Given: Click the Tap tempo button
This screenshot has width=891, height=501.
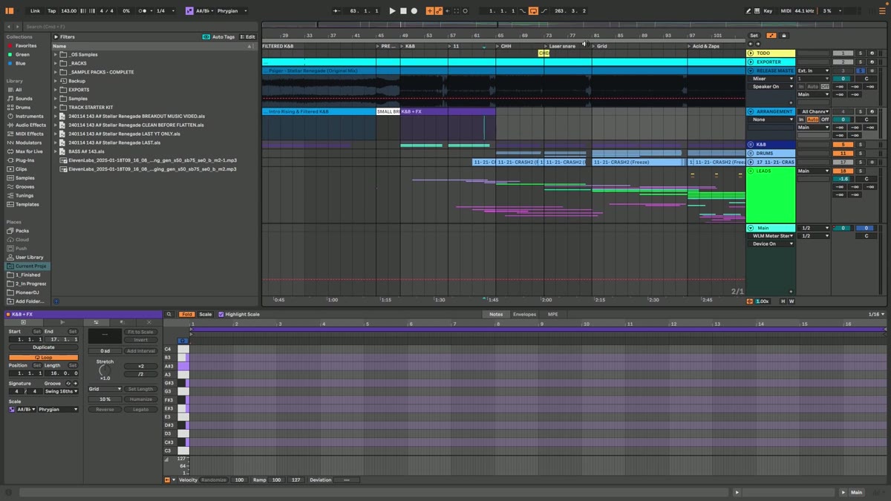Looking at the screenshot, I should [x=51, y=11].
